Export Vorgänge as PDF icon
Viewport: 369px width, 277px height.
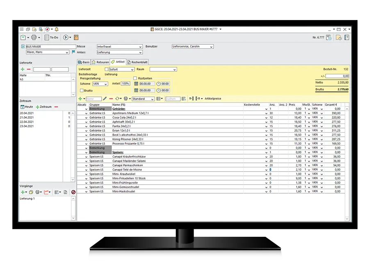[47, 192]
